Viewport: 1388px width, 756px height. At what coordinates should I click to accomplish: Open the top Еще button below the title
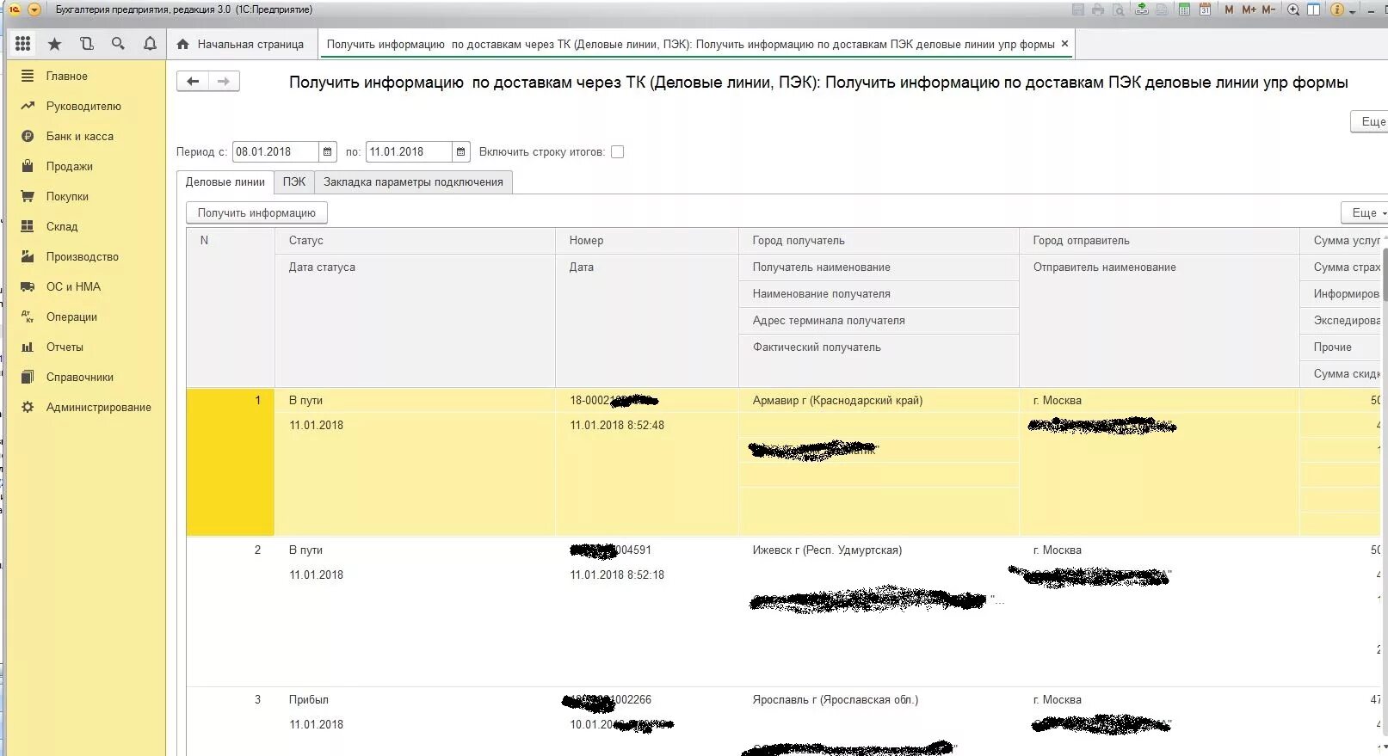point(1371,122)
